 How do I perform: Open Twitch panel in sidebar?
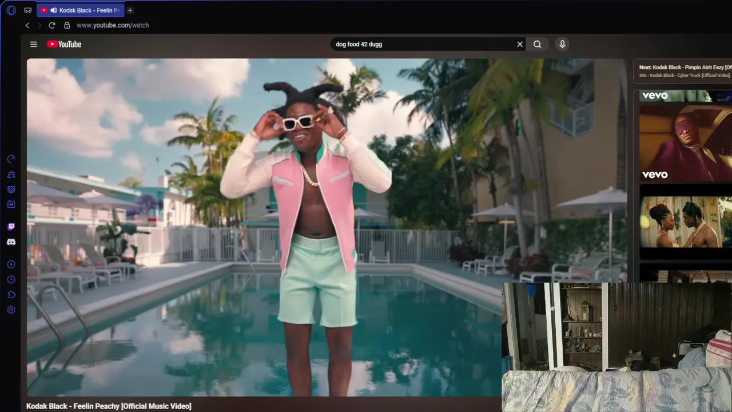pos(11,227)
